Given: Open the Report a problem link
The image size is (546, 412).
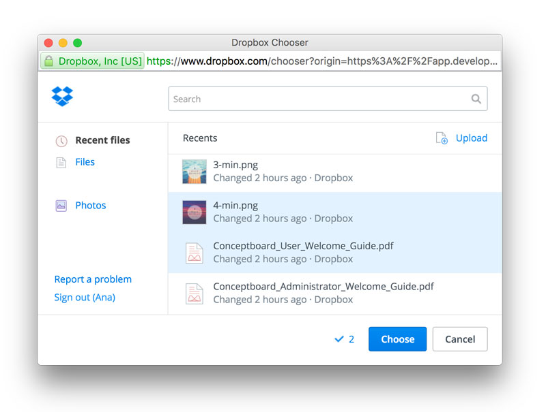Looking at the screenshot, I should pos(93,279).
